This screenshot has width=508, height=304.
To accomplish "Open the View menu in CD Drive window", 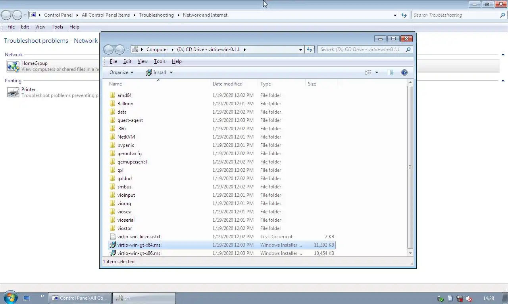I will (142, 61).
